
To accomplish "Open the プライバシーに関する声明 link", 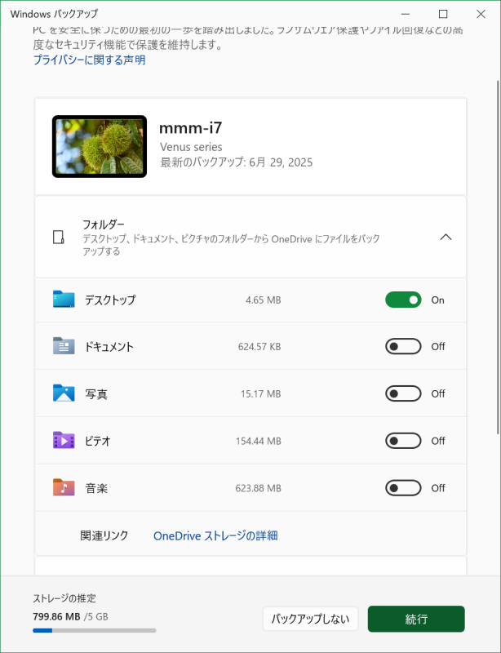I will tap(89, 60).
